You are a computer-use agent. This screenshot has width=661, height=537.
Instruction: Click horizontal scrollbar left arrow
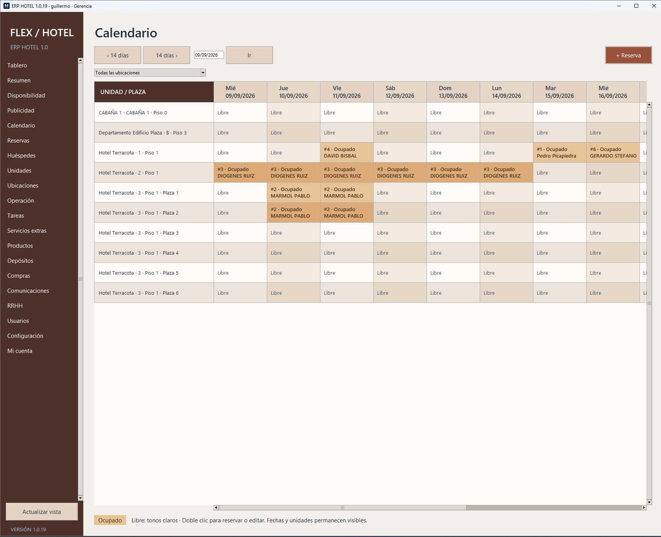(216, 508)
